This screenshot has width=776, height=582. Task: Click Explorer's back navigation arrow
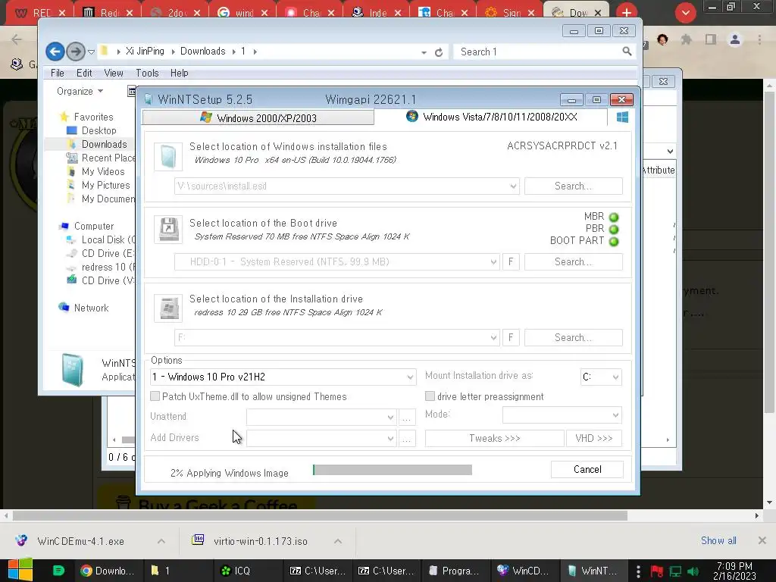(55, 52)
